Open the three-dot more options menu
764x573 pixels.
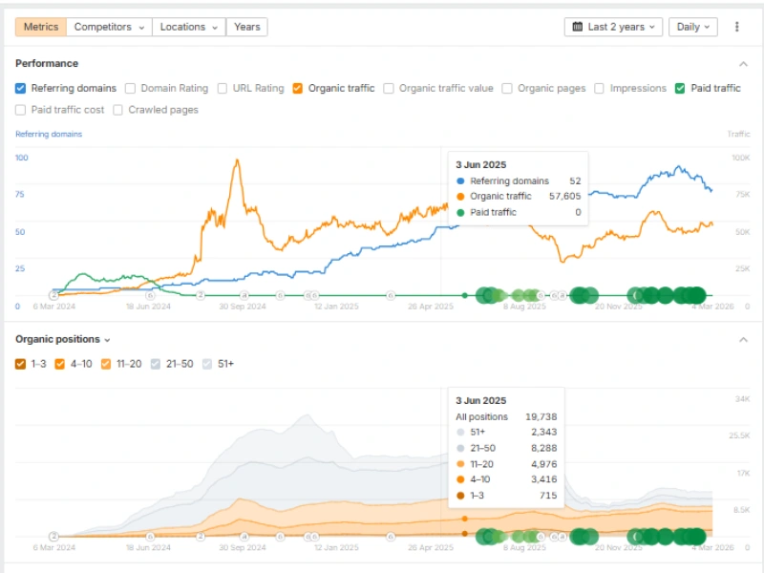[736, 27]
